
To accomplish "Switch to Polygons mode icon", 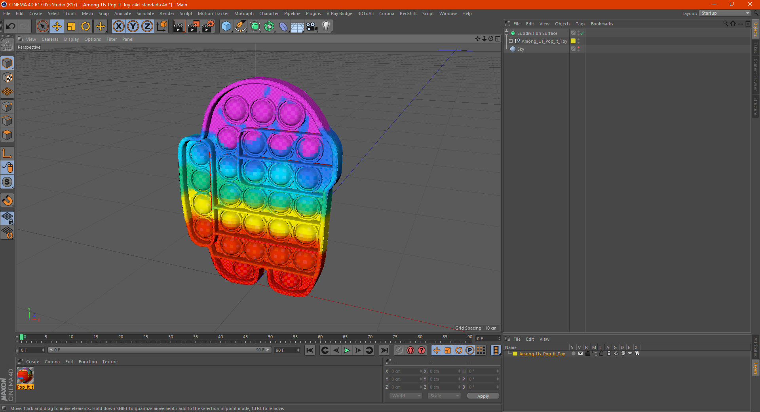I will 7,135.
